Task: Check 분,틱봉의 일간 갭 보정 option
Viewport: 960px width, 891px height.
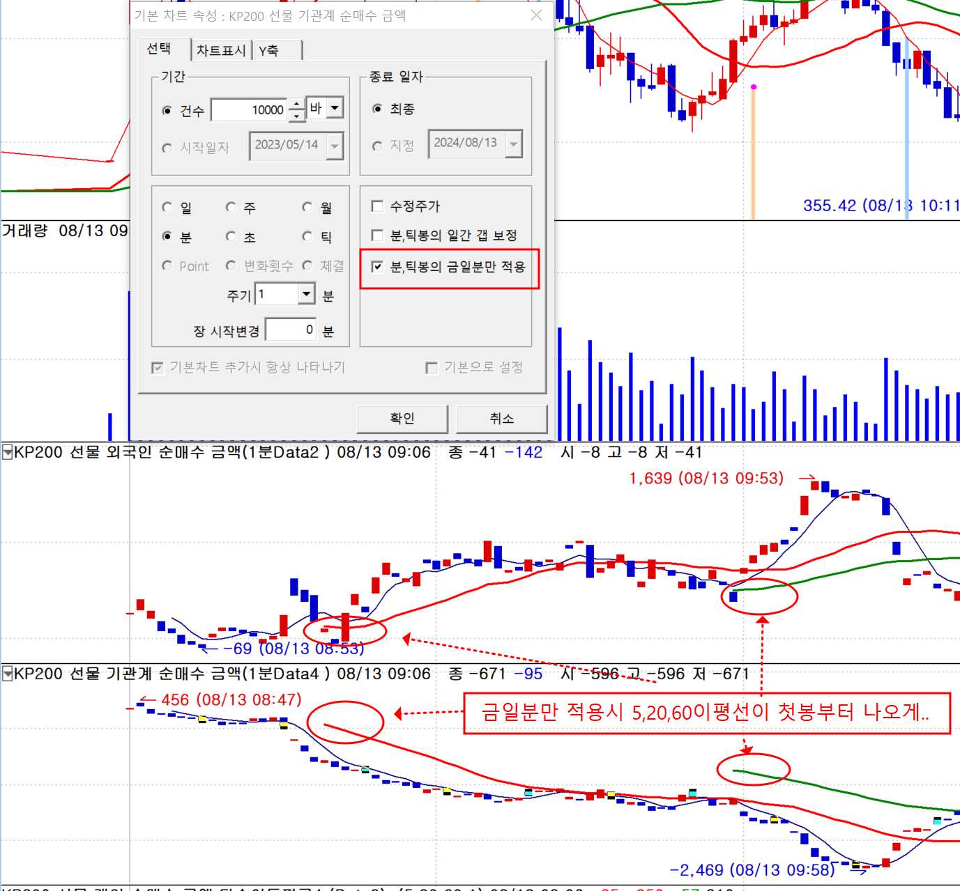Action: click(x=377, y=235)
